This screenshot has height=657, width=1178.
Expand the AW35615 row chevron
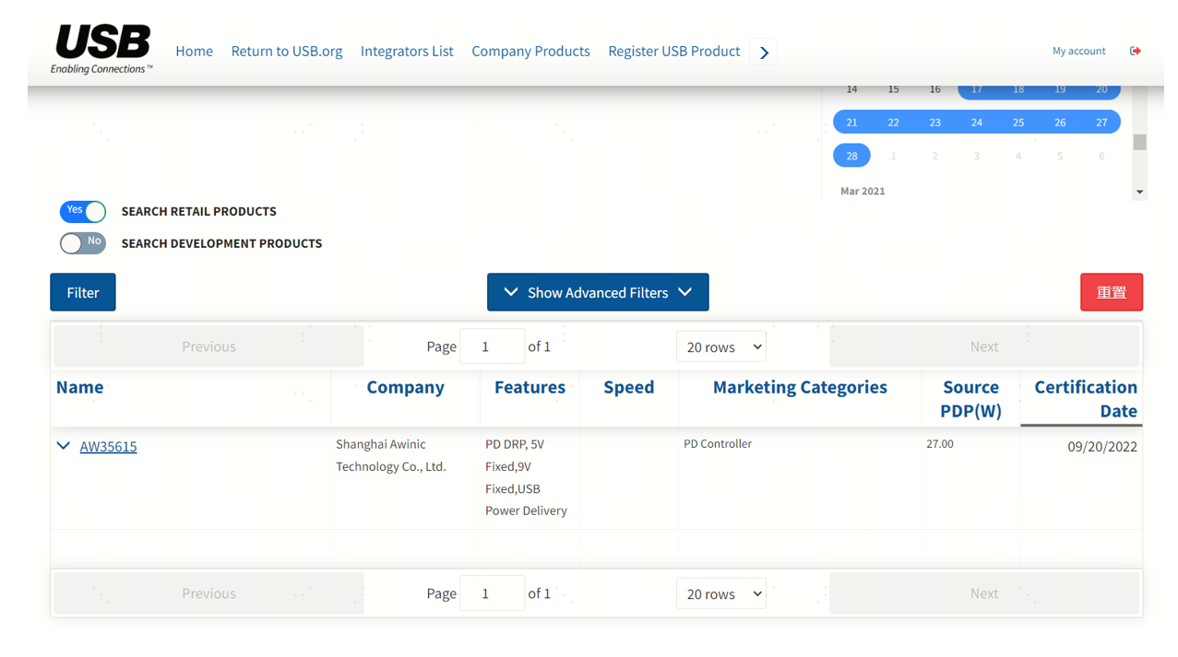pyautogui.click(x=63, y=446)
